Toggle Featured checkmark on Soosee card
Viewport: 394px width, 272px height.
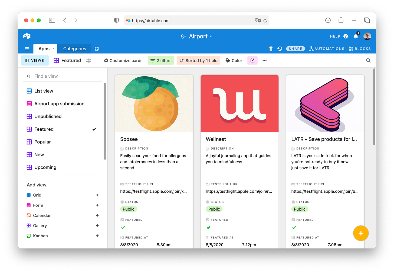point(123,228)
